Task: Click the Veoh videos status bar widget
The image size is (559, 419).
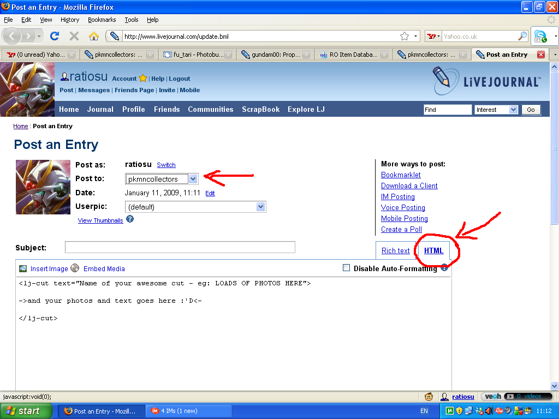Action: coord(518,397)
